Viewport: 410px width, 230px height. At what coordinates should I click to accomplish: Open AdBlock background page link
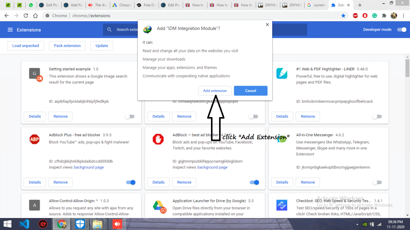tap(212, 167)
